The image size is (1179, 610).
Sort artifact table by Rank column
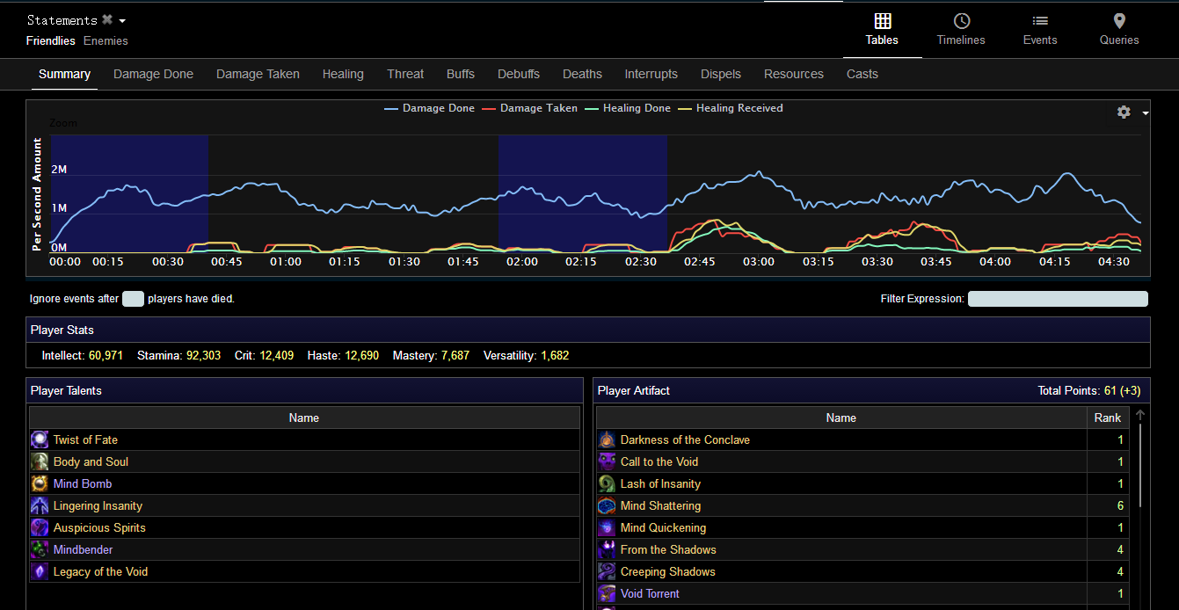[1108, 418]
